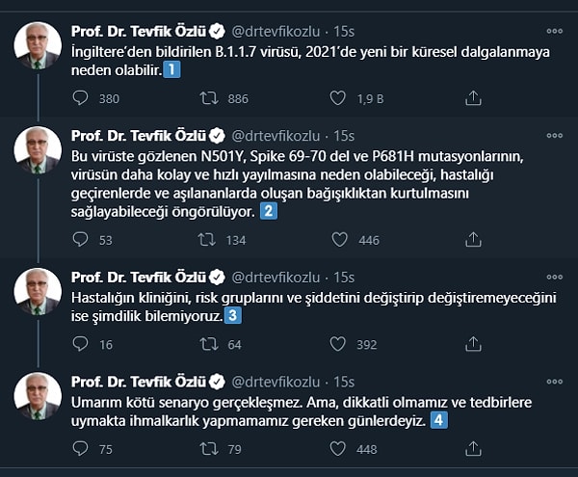This screenshot has width=578, height=477.
Task: Reply to the last tweet with 75 replies
Action: (x=81, y=447)
